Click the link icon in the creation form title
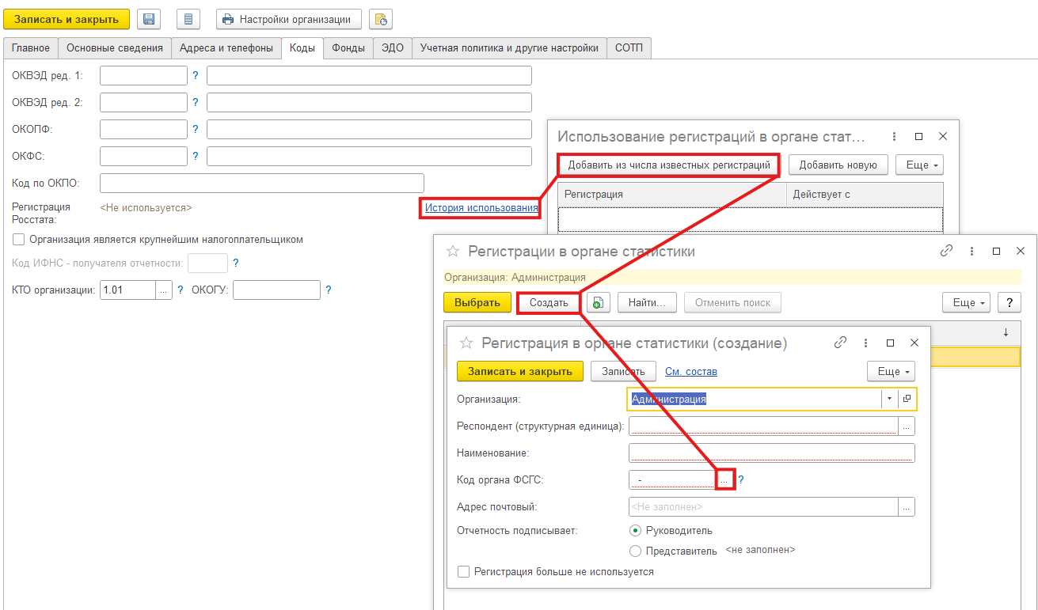 [x=840, y=343]
